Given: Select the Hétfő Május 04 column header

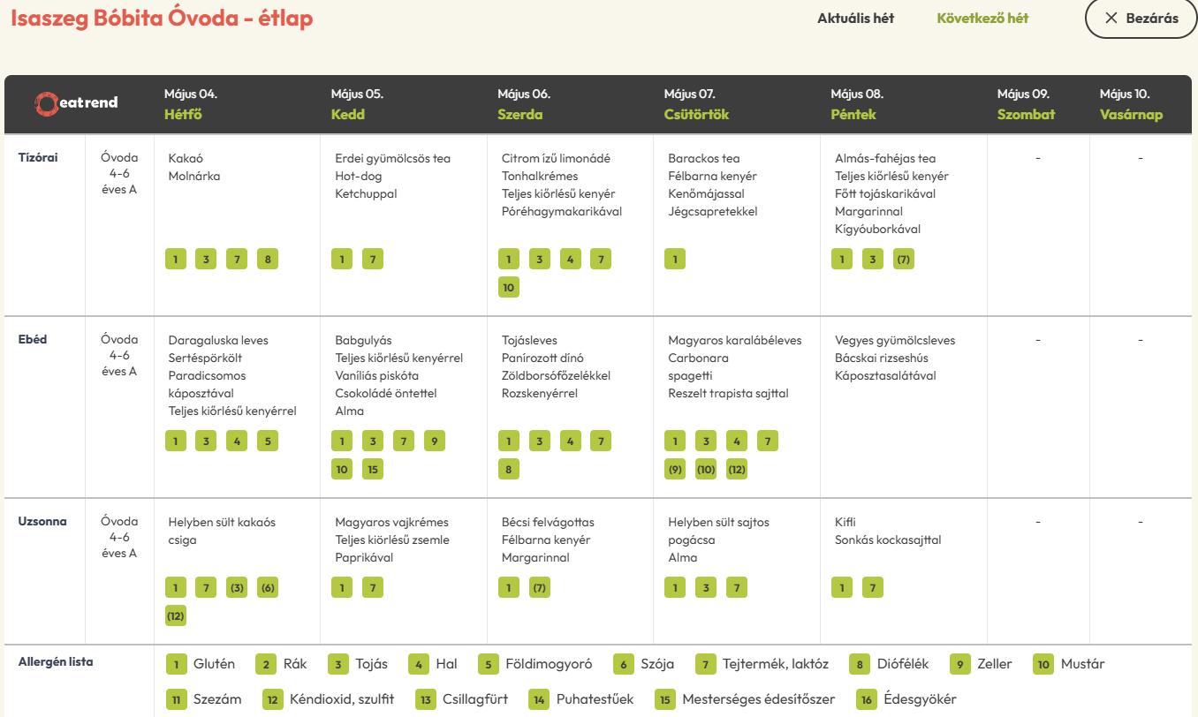Looking at the screenshot, I should [191, 104].
